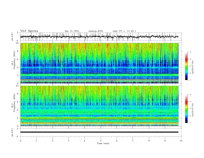
Task: Click time tick label '8' on the x-axis
Action: [149, 141]
